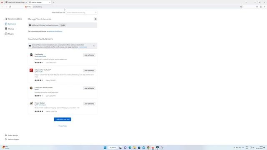This screenshot has height=150, width=267.
Task: Add Enhancer for YouTube to Firefox
Action: [x=89, y=70]
